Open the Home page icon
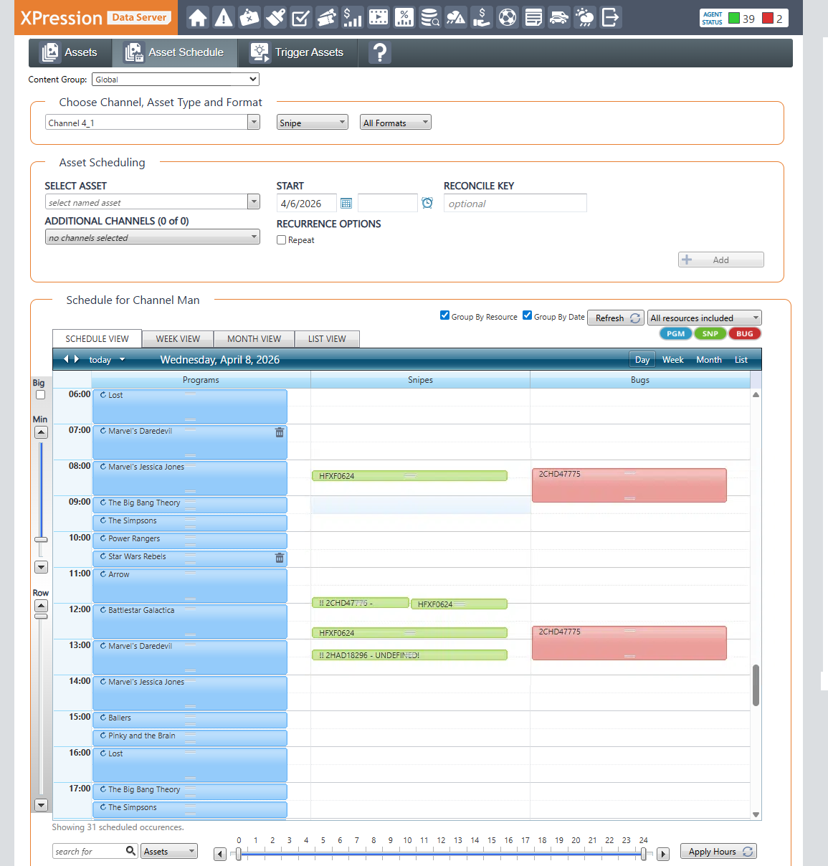The width and height of the screenshot is (828, 866). tap(198, 17)
